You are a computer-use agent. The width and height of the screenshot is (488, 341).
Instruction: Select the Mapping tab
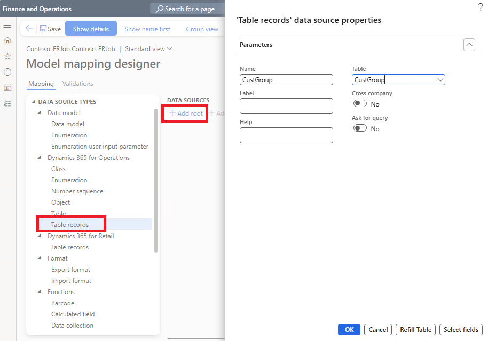click(41, 84)
